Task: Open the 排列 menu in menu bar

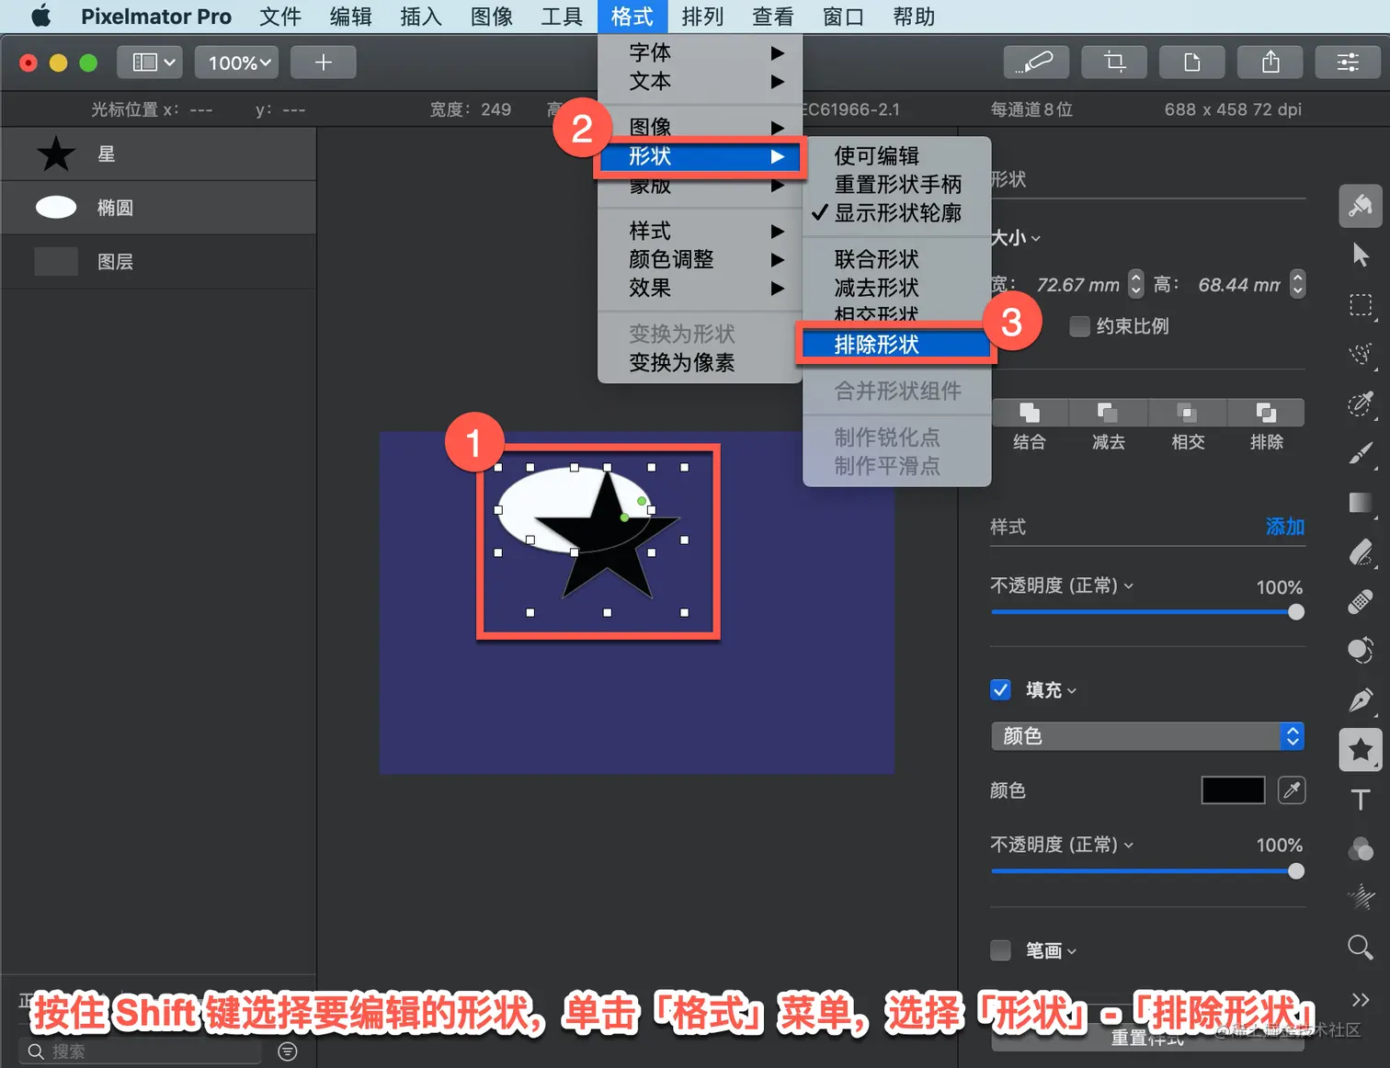Action: 702,17
